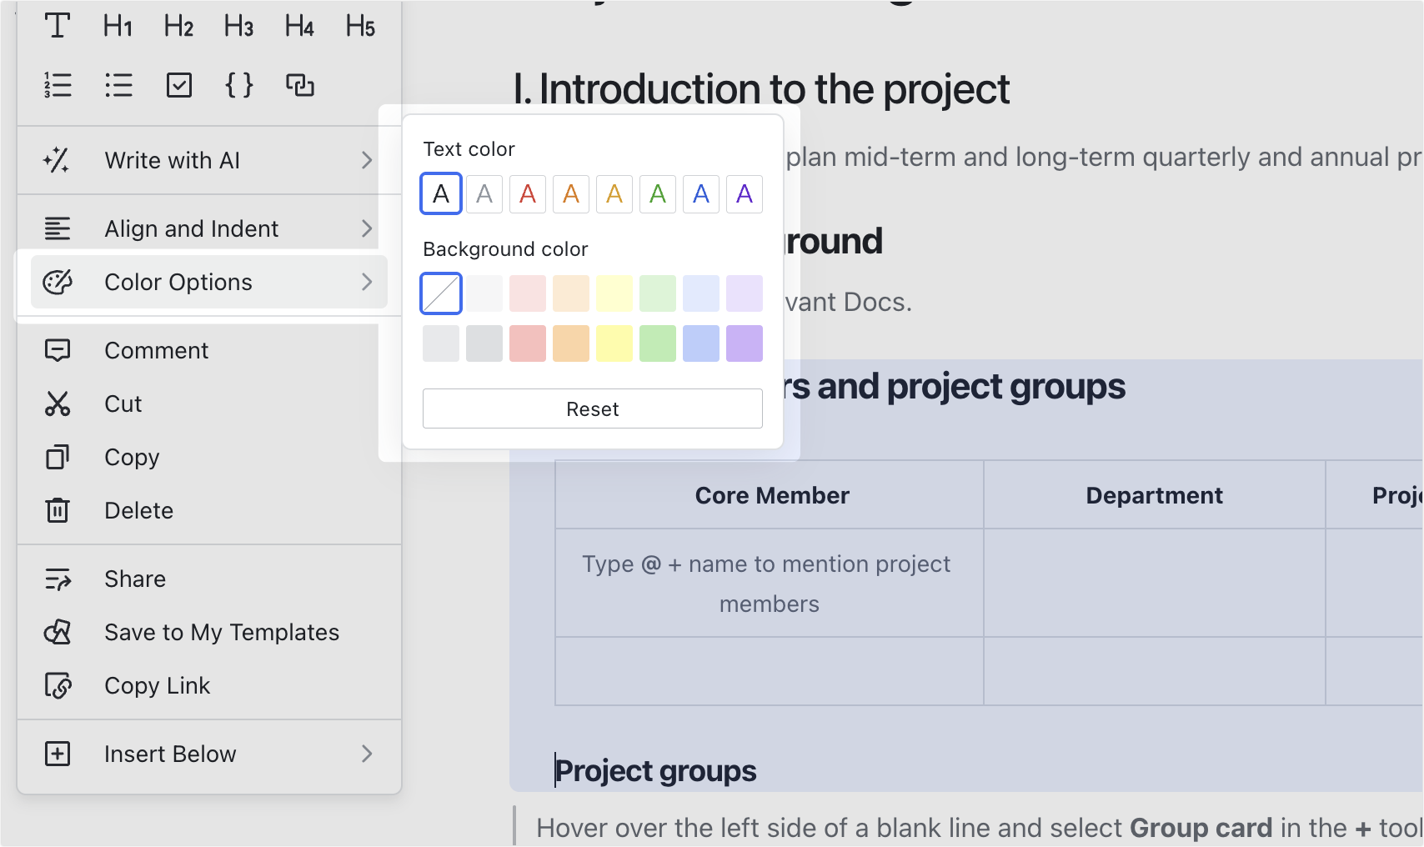Select the no-background color swatch
Image resolution: width=1424 pixels, height=847 pixels.
[441, 293]
